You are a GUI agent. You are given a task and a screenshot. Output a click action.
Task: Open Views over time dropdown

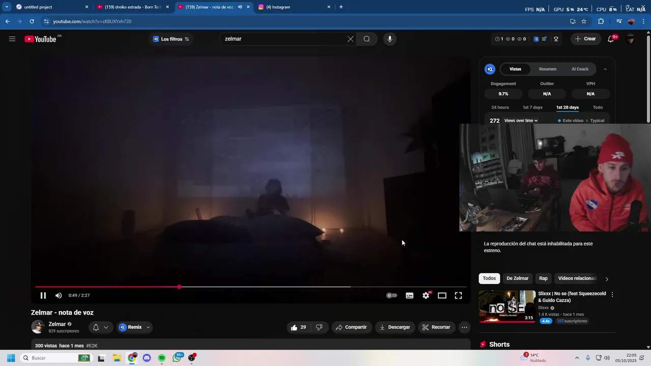pyautogui.click(x=521, y=120)
